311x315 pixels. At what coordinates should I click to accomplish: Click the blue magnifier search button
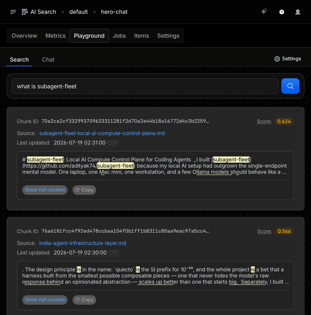(x=290, y=86)
